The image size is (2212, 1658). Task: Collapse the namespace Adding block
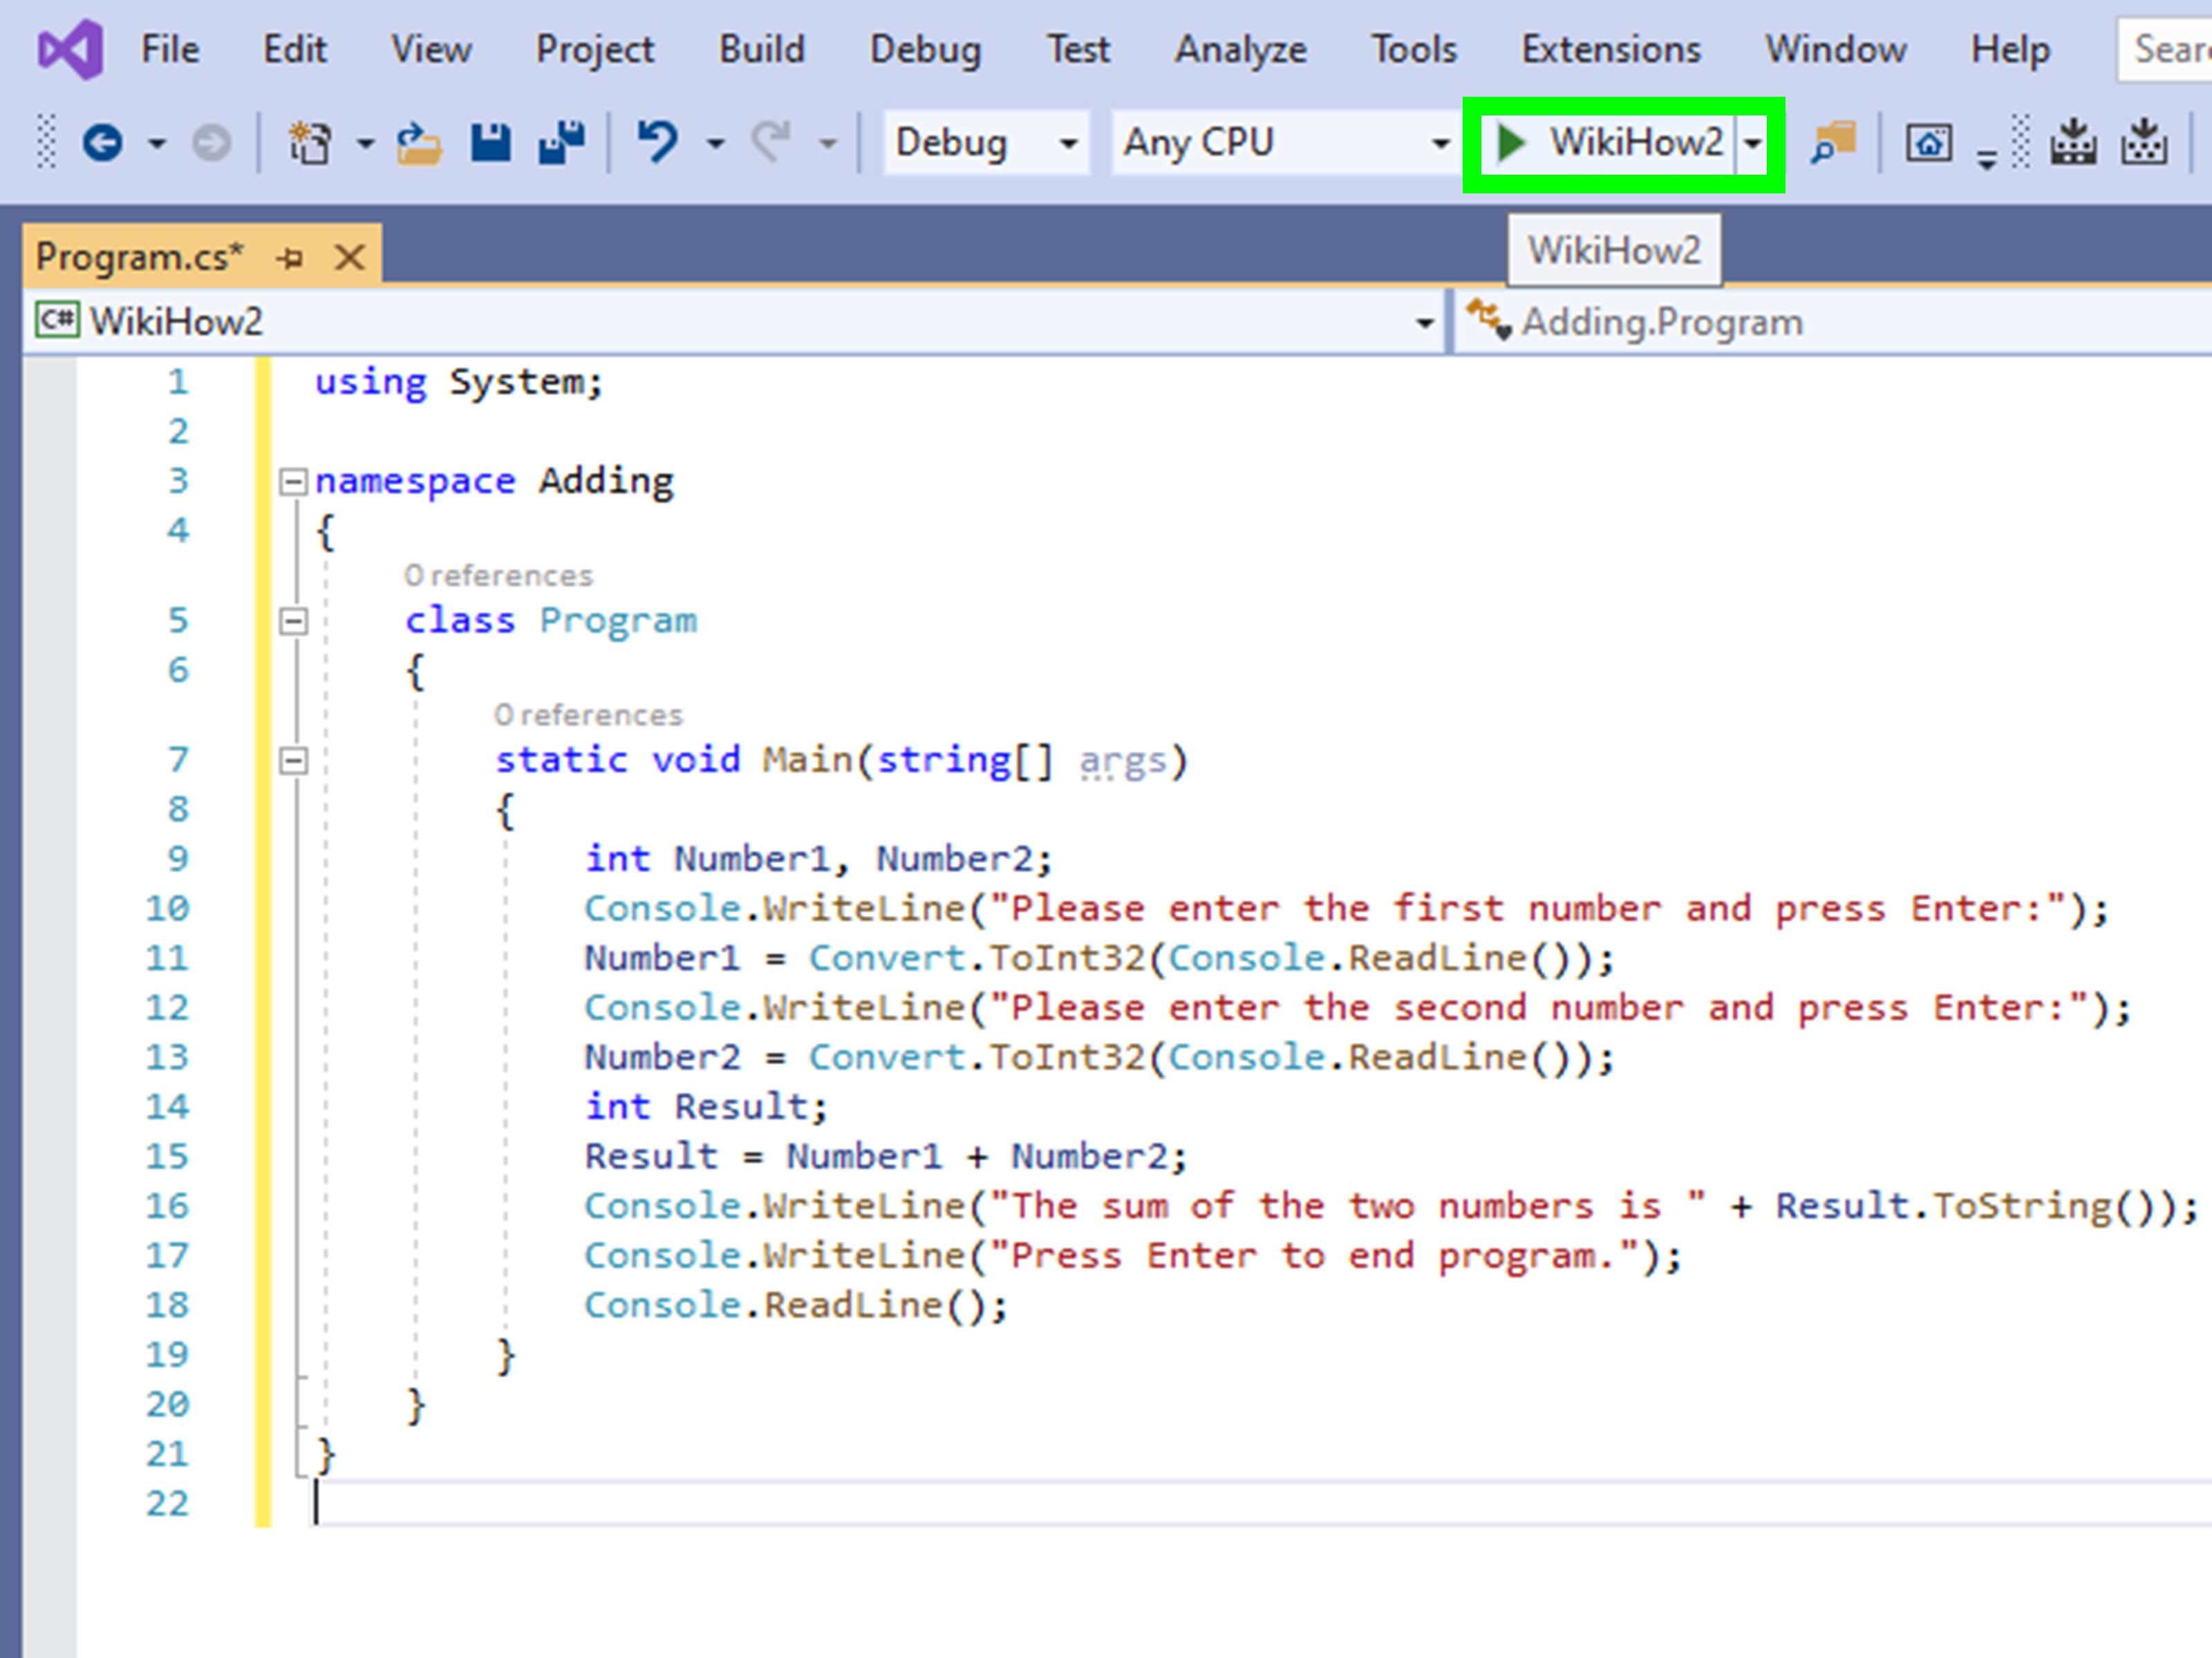pos(293,483)
